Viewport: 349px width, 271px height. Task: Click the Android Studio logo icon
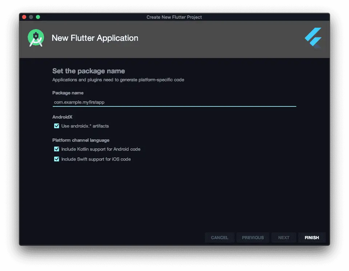tap(36, 38)
